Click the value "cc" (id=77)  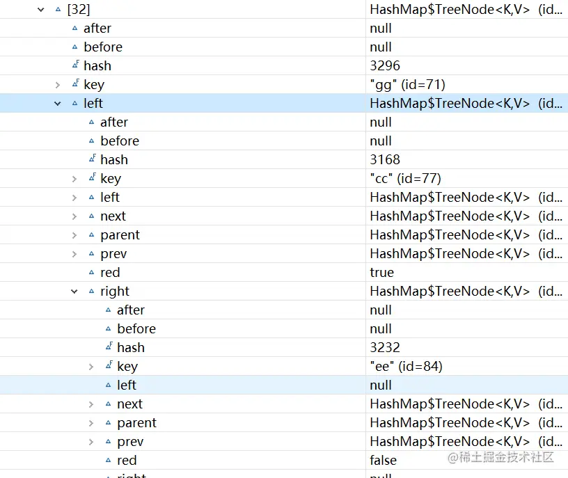point(405,179)
